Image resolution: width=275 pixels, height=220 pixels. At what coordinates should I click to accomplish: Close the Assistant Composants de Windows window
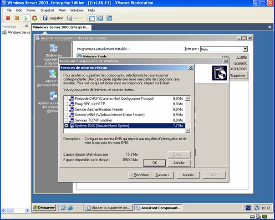(225, 61)
